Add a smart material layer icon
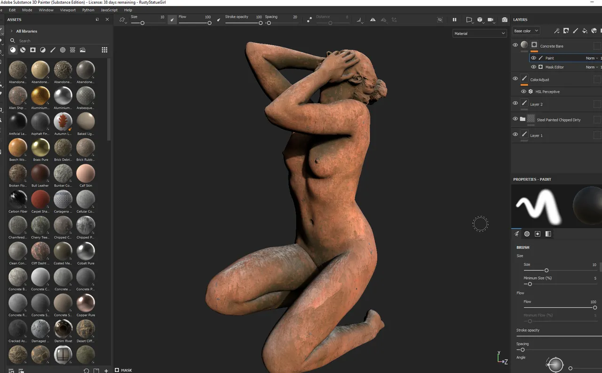This screenshot has height=373, width=602. point(594,31)
